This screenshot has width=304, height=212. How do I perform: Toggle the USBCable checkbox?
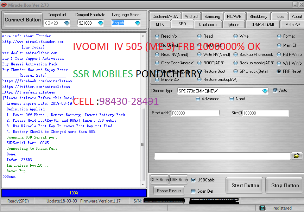tap(193, 180)
